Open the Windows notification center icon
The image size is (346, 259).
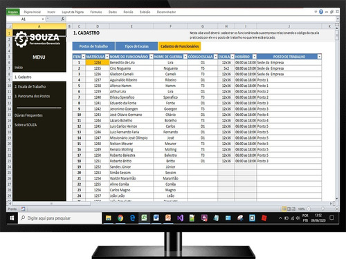tap(332, 218)
